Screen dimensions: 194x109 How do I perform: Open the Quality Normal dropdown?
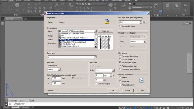click(x=145, y=42)
